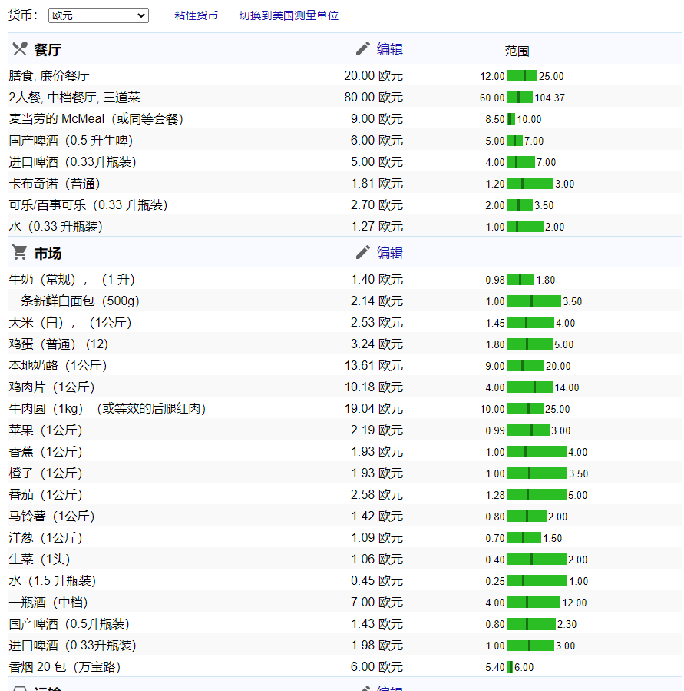Click the 麦当劳的 McMeal row label

[96, 119]
